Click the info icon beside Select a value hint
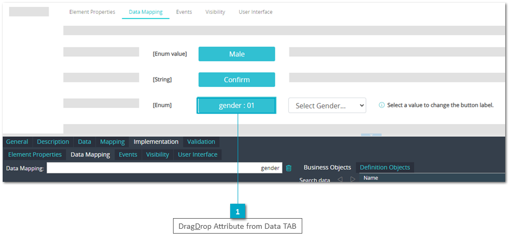Image resolution: width=510 pixels, height=240 pixels. (x=382, y=105)
